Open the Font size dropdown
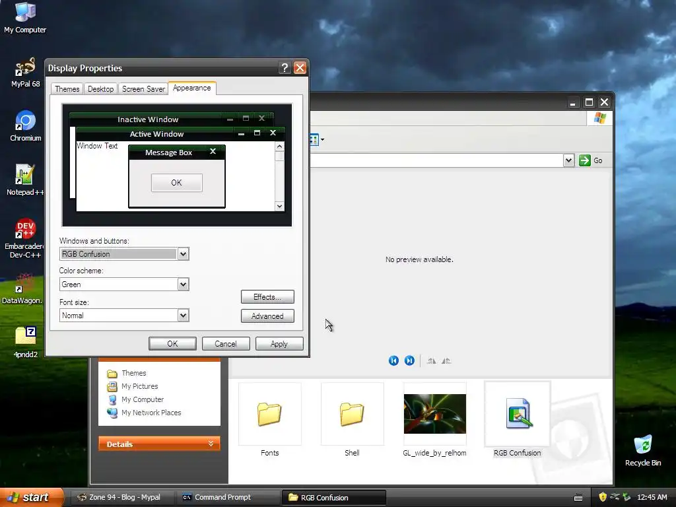This screenshot has width=676, height=507. tap(184, 316)
